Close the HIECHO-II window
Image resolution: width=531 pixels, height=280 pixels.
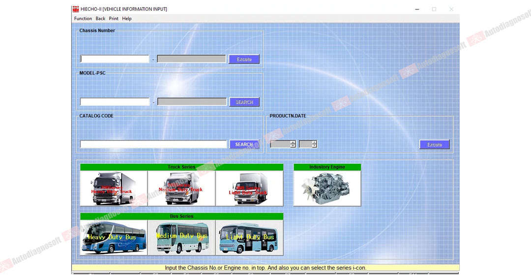click(451, 9)
